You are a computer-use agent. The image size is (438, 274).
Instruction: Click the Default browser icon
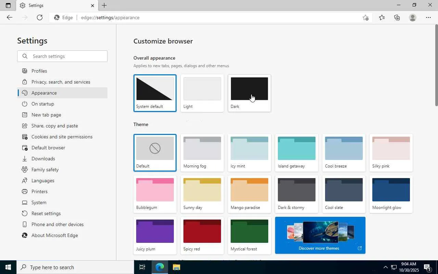point(25,148)
